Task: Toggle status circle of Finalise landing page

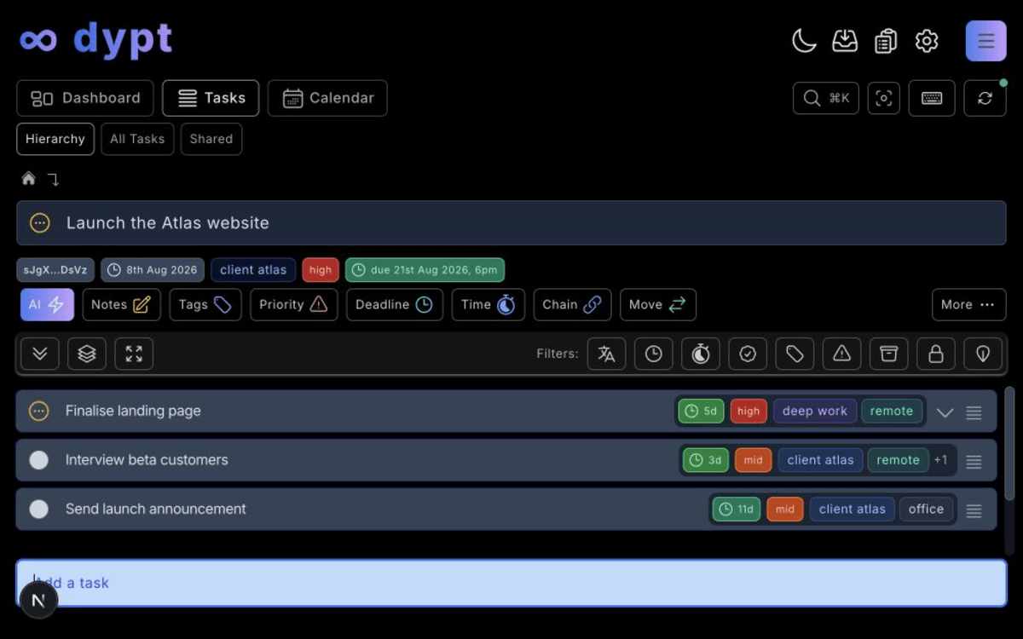Action: tap(39, 411)
